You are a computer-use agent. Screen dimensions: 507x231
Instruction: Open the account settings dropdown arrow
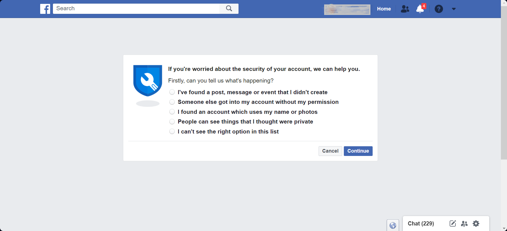coord(454,9)
